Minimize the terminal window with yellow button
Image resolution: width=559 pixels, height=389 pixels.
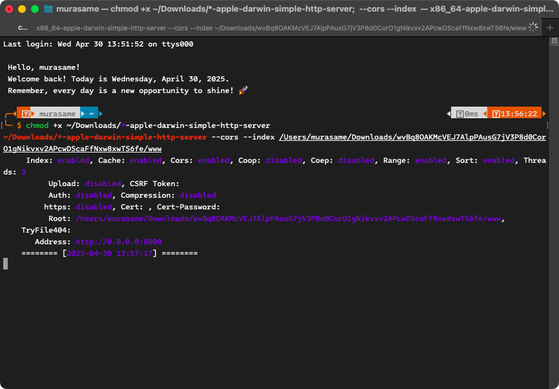click(21, 9)
